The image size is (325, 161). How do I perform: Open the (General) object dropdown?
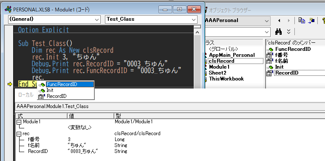[96, 19]
